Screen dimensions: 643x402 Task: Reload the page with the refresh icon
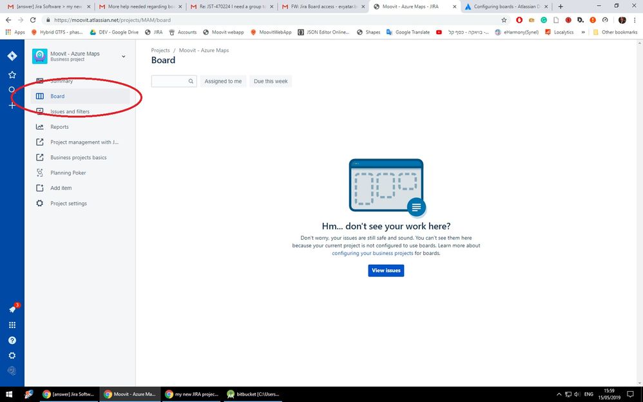(33, 20)
